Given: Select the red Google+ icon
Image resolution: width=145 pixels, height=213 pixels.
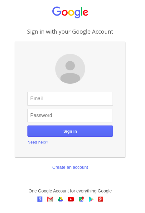Looking at the screenshot, I should point(100,199).
